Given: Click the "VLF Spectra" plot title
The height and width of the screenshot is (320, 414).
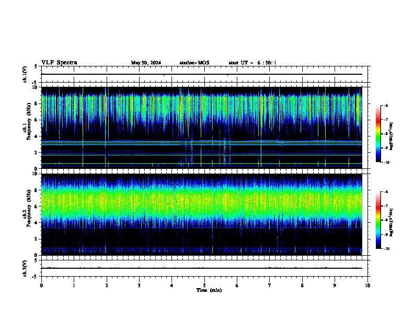Looking at the screenshot, I should pyautogui.click(x=59, y=63).
